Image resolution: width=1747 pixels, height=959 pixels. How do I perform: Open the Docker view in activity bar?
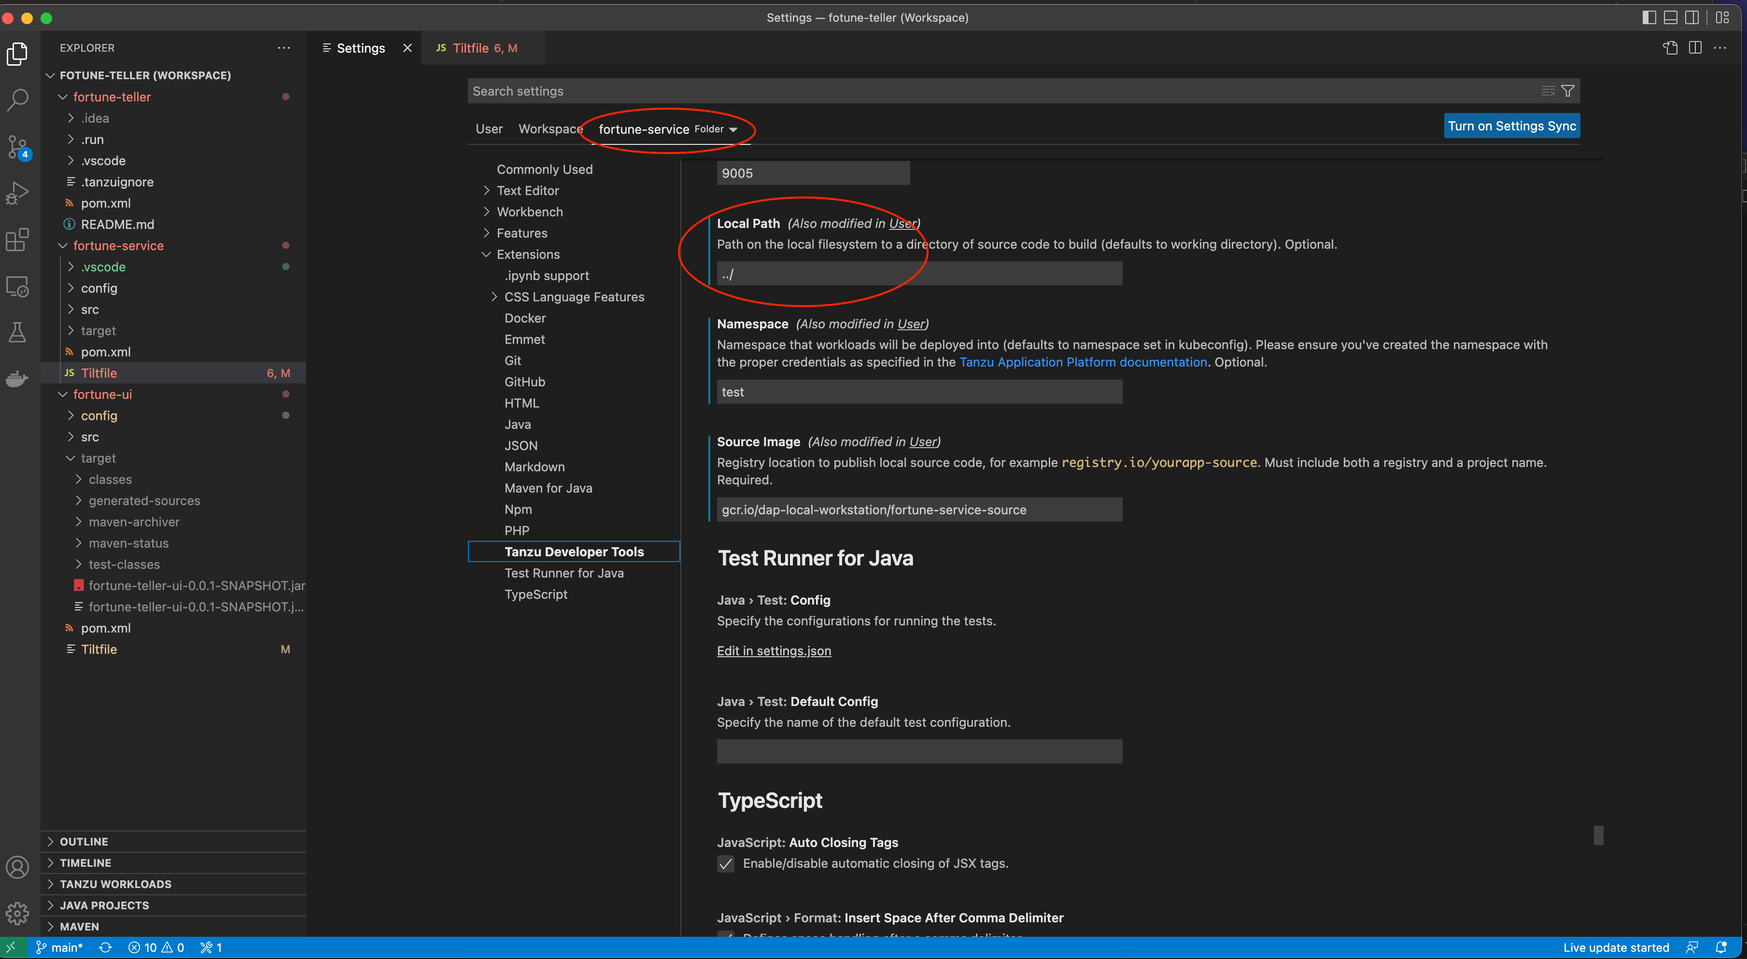point(18,379)
